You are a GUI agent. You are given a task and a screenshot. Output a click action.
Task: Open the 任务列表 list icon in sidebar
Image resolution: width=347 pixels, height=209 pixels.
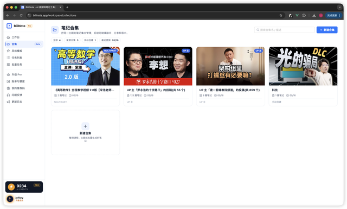click(8, 58)
